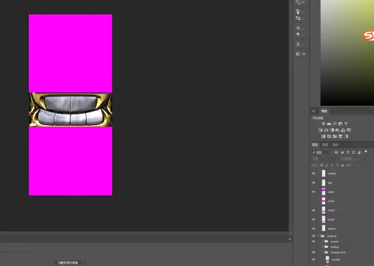Screen dimensions: 374x266
Task: Hide the top credits layer
Action: (x=314, y=173)
